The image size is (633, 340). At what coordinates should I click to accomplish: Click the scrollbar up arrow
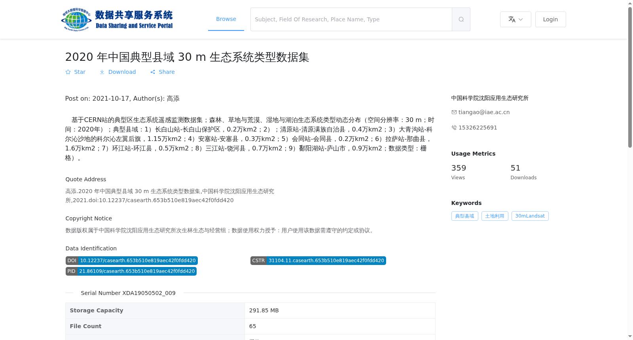tap(630, 3)
